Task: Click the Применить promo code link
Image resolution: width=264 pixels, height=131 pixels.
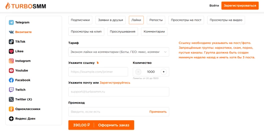Action: tap(158, 112)
